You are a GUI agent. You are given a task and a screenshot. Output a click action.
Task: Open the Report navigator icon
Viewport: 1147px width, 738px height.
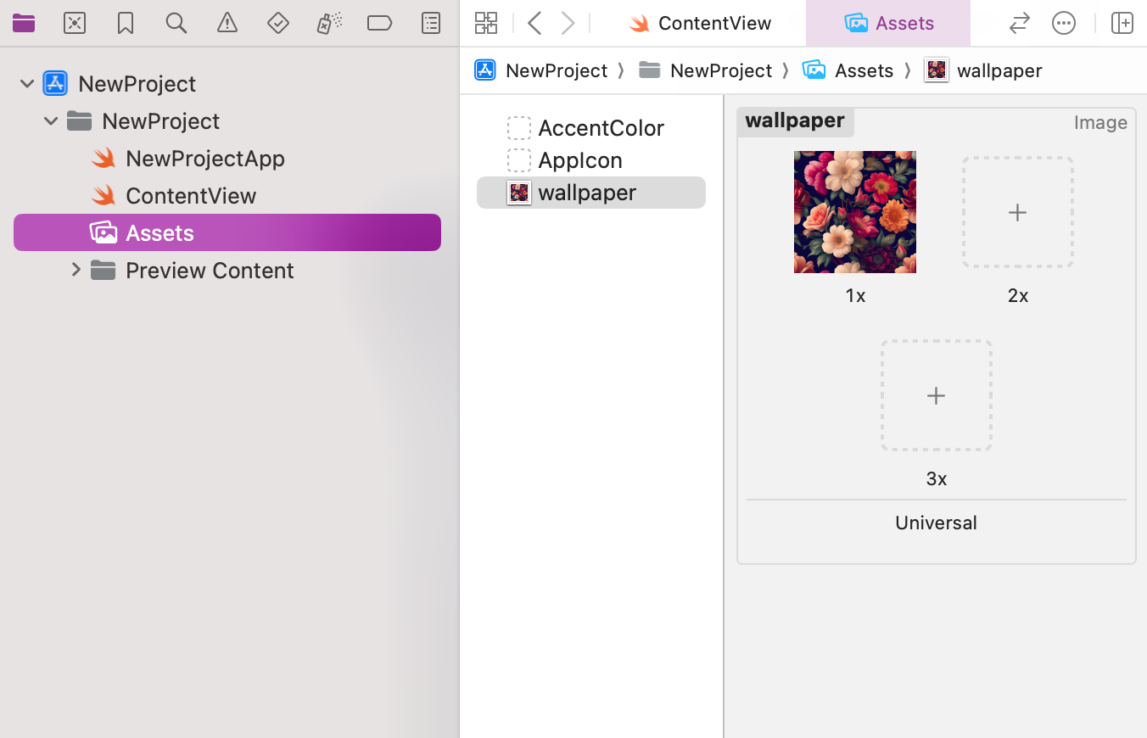click(431, 23)
